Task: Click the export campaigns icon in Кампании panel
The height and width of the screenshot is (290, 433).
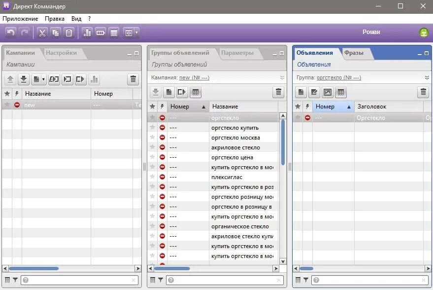Action: pos(80,79)
